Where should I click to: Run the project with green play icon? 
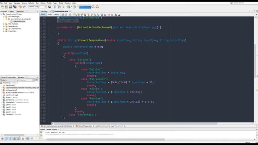point(64,7)
